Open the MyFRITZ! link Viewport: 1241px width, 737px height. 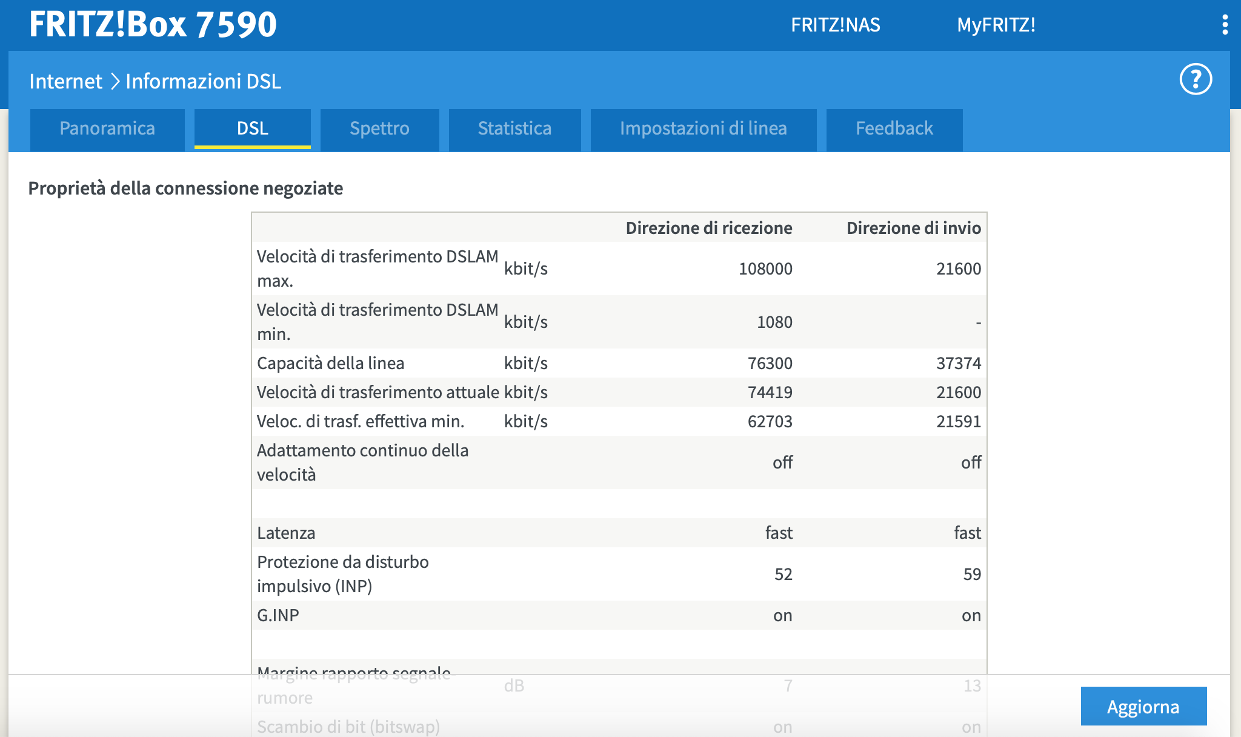click(x=996, y=25)
